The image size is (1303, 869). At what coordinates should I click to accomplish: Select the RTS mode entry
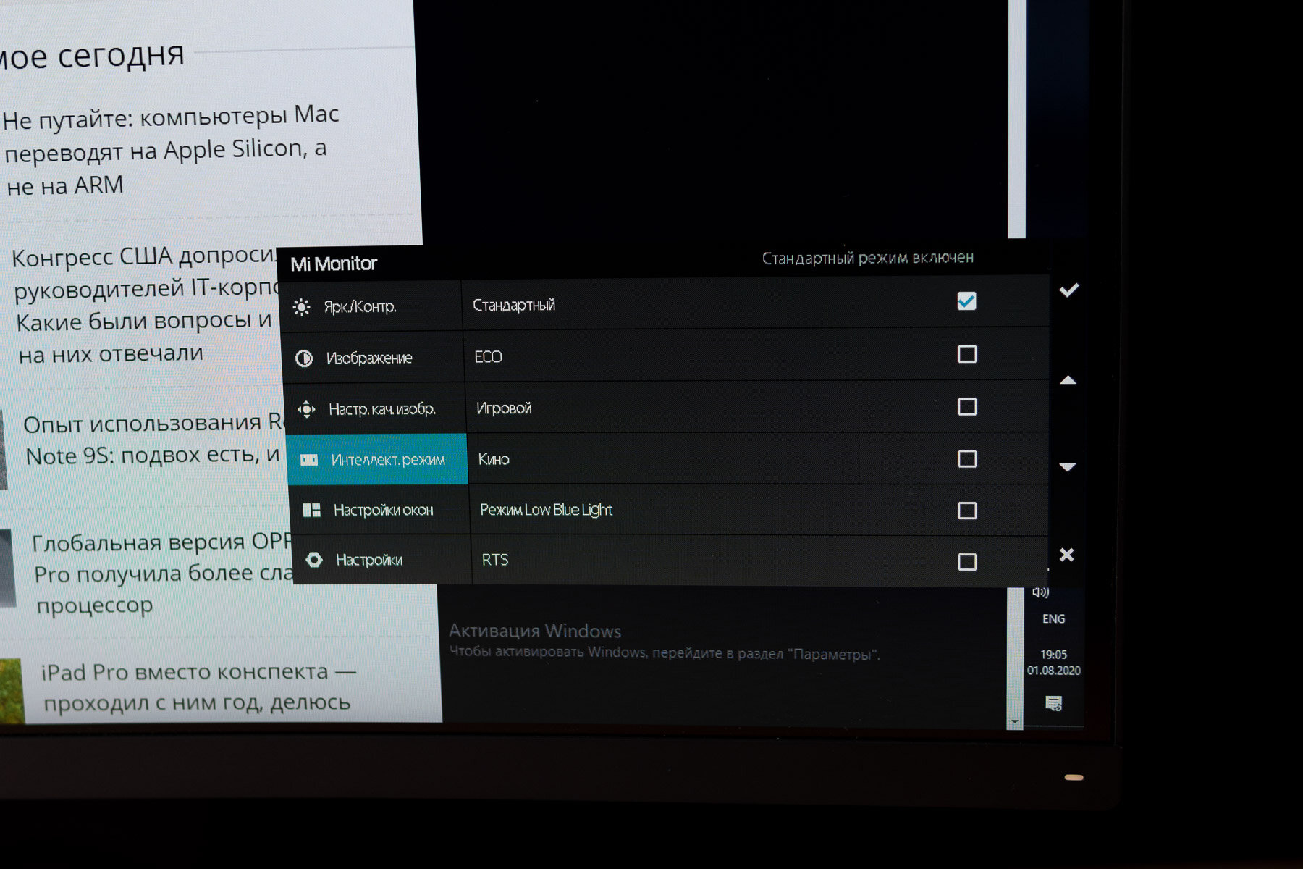tap(495, 560)
